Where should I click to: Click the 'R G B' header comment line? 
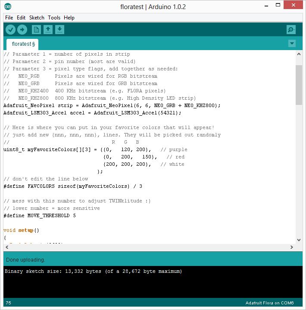[72, 142]
